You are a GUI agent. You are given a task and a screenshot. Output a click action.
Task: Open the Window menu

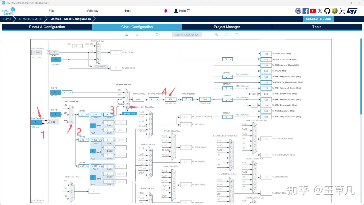(93, 11)
